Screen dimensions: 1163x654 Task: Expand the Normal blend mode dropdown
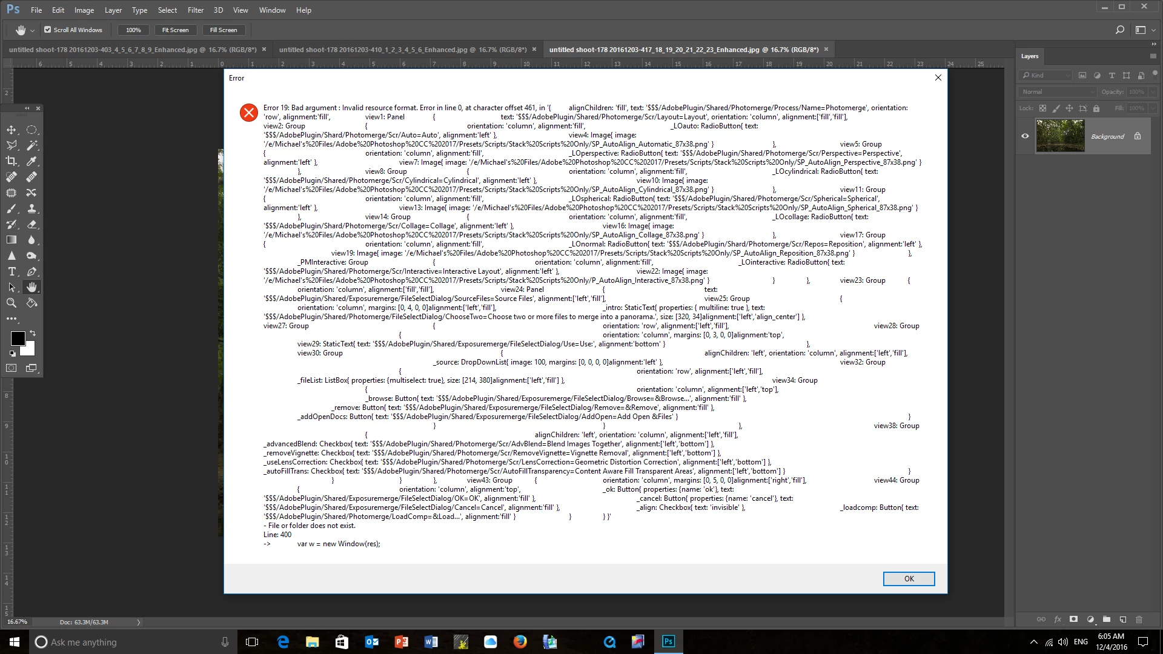1058,92
